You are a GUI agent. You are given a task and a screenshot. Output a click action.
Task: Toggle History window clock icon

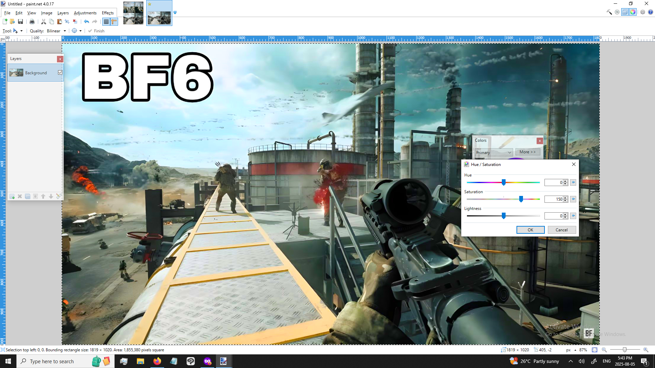tap(617, 12)
